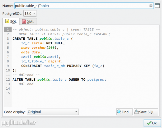Expand the Code display Original combo box
The image size is (162, 128).
[x=53, y=112]
